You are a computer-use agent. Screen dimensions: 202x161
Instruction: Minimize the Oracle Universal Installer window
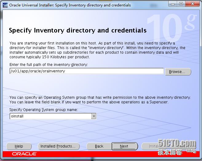click(172, 4)
